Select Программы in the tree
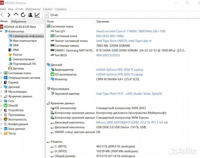 point(17,115)
